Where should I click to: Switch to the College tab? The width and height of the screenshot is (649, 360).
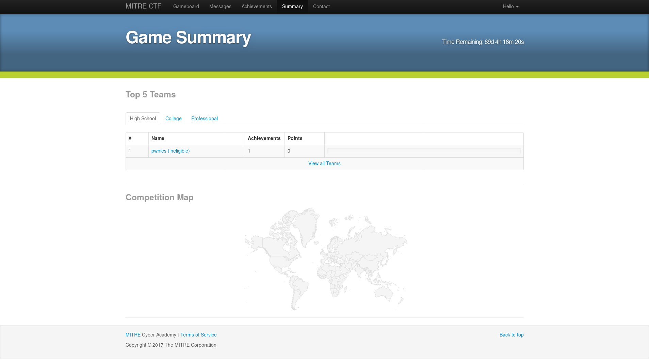point(174,119)
